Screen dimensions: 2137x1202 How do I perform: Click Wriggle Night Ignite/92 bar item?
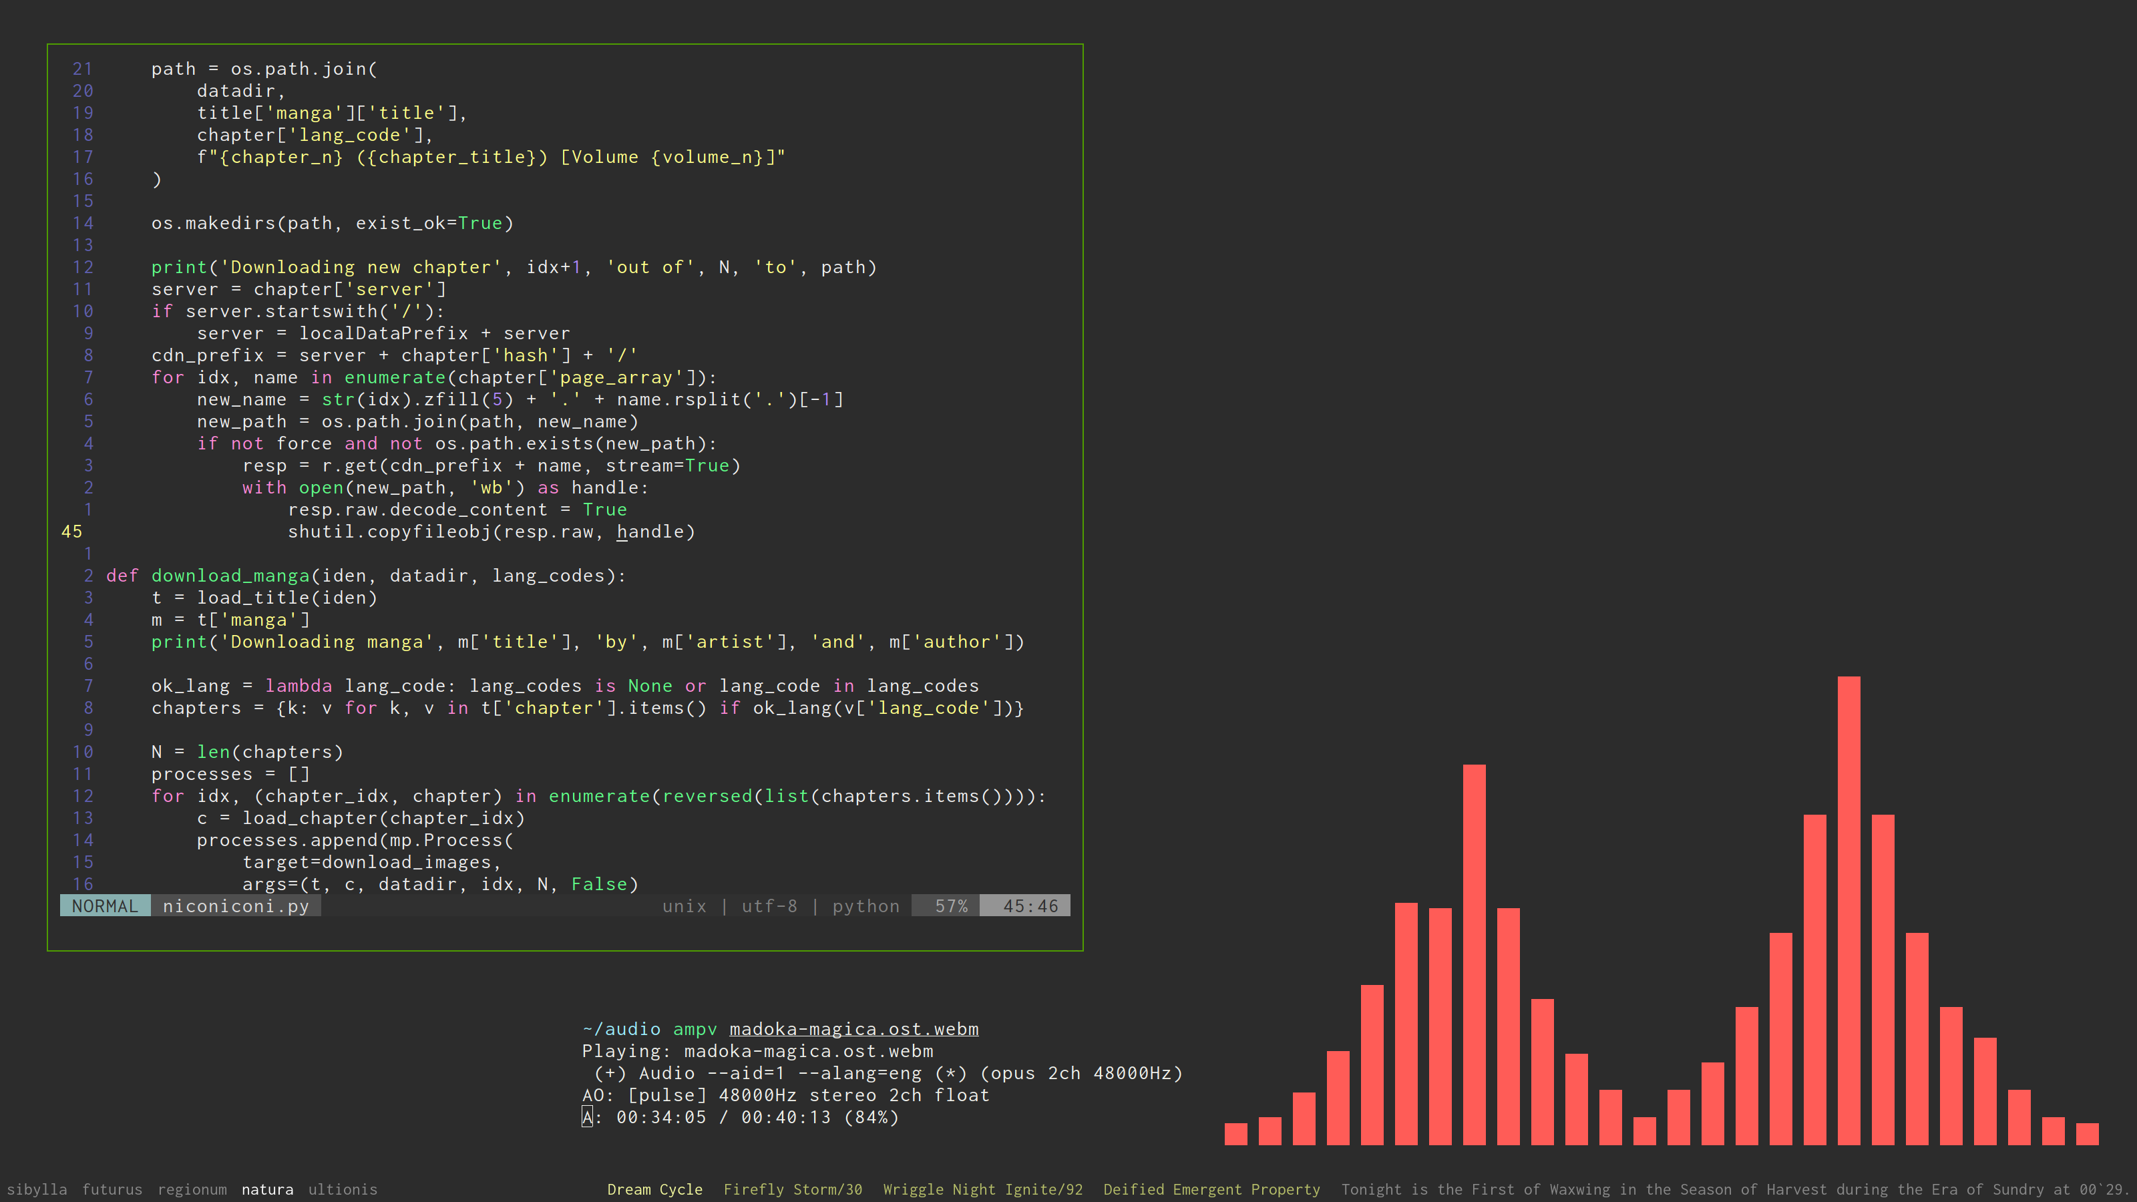[982, 1189]
